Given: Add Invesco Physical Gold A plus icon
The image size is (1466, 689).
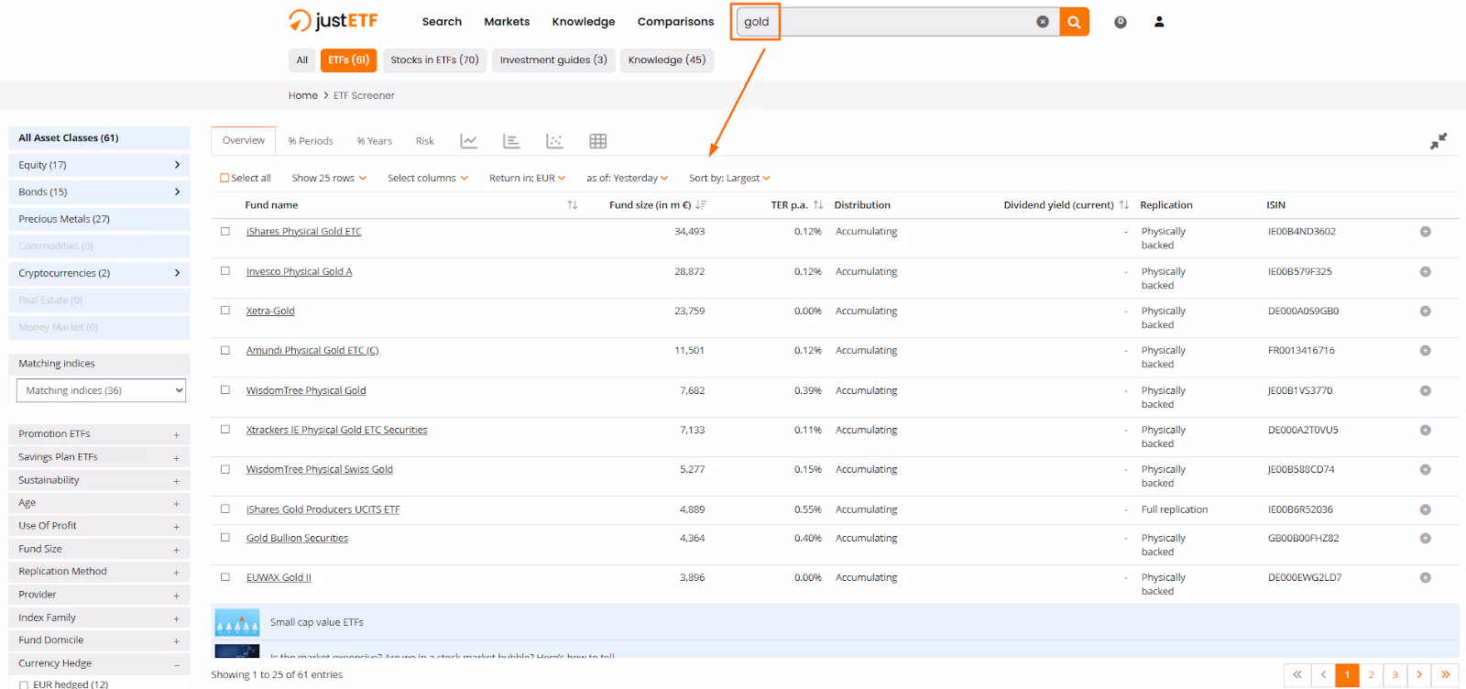Looking at the screenshot, I should pyautogui.click(x=1425, y=272).
